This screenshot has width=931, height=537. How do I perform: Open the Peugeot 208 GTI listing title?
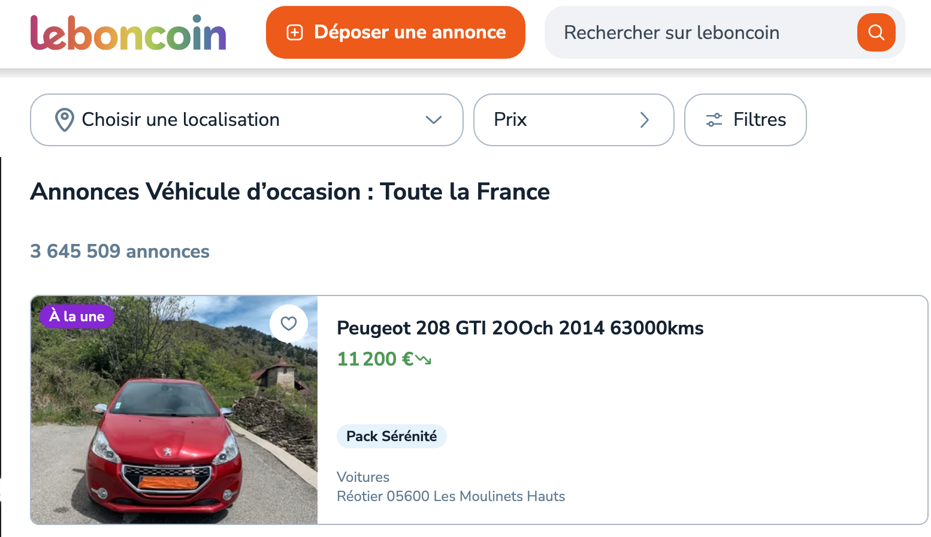click(x=520, y=328)
